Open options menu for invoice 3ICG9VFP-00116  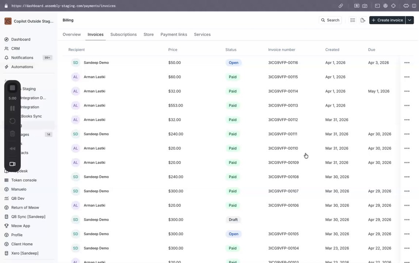407,62
